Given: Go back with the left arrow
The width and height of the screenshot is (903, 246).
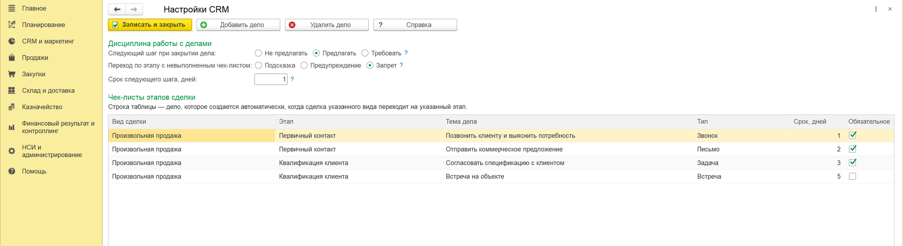Looking at the screenshot, I should click(117, 9).
